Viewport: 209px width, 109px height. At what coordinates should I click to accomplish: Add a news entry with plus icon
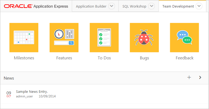click(189, 77)
